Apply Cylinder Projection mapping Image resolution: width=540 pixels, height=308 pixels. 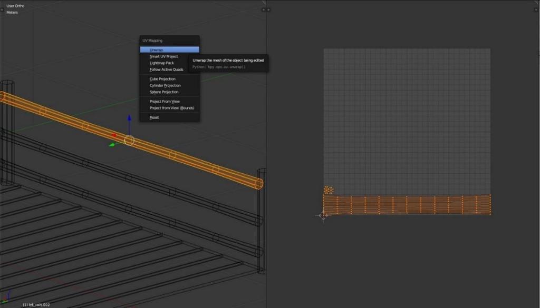point(169,86)
